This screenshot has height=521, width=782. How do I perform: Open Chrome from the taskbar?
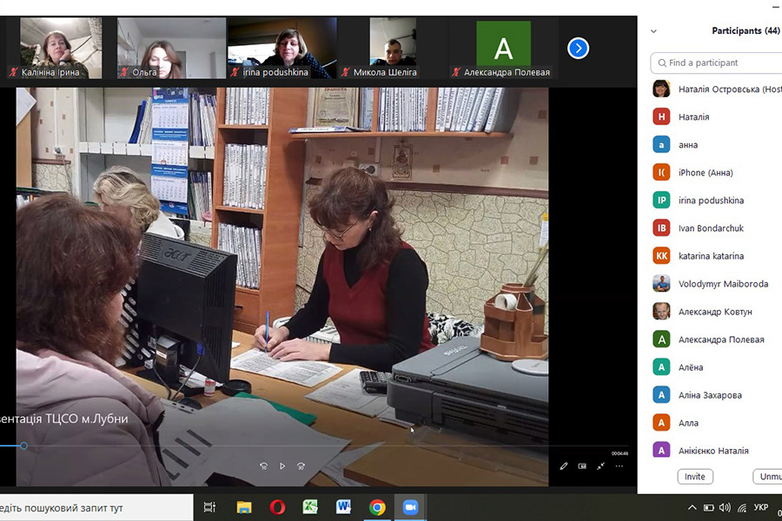pyautogui.click(x=377, y=507)
